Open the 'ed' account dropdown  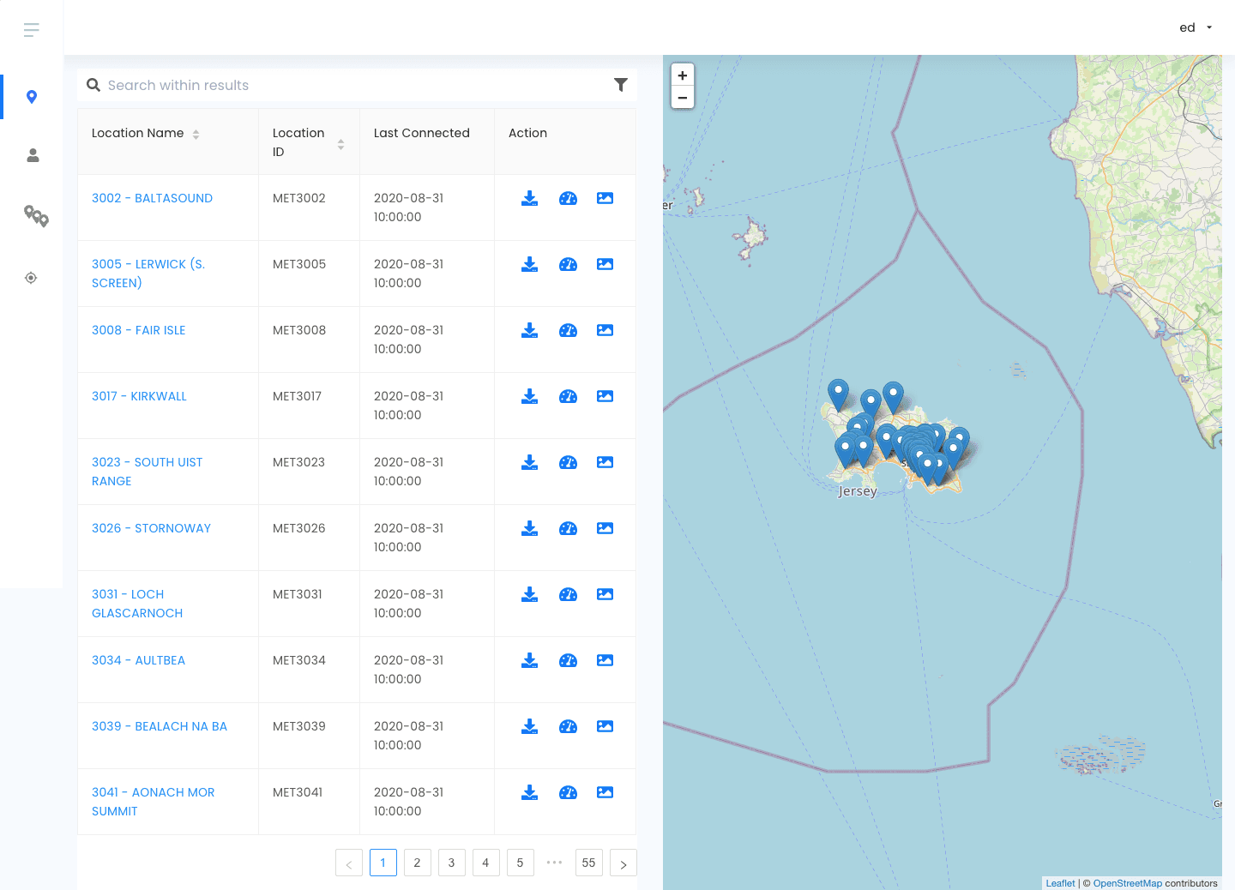click(x=1196, y=27)
